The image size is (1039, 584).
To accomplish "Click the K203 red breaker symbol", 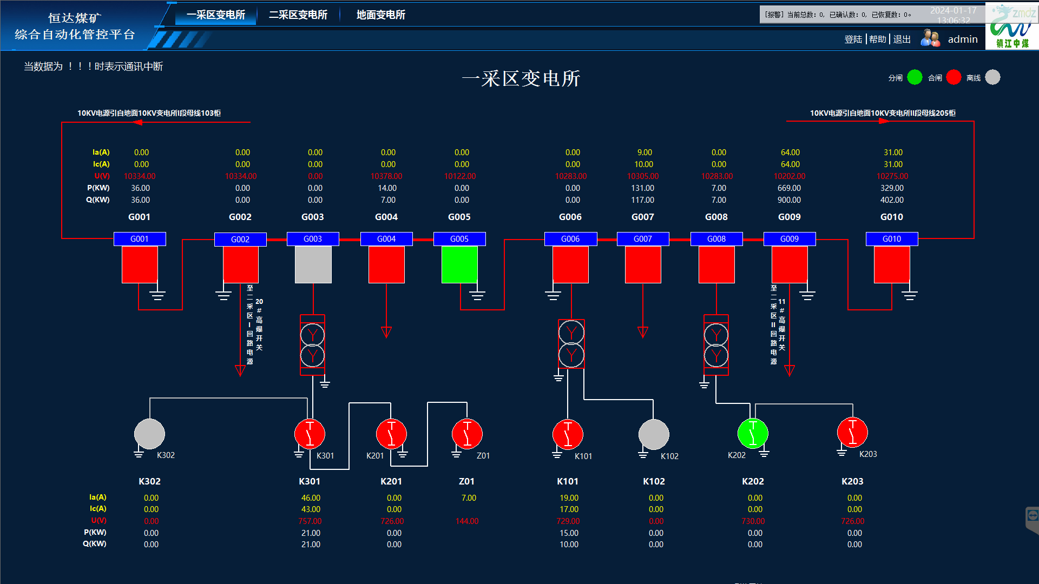I will click(852, 432).
